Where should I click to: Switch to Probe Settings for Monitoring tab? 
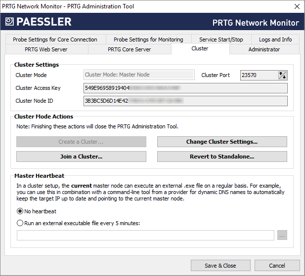tap(148, 39)
